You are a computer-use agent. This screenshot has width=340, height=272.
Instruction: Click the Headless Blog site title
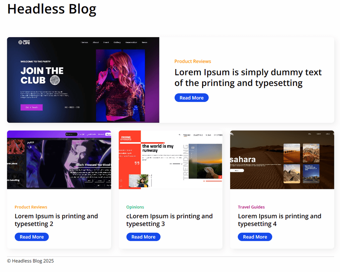click(51, 9)
